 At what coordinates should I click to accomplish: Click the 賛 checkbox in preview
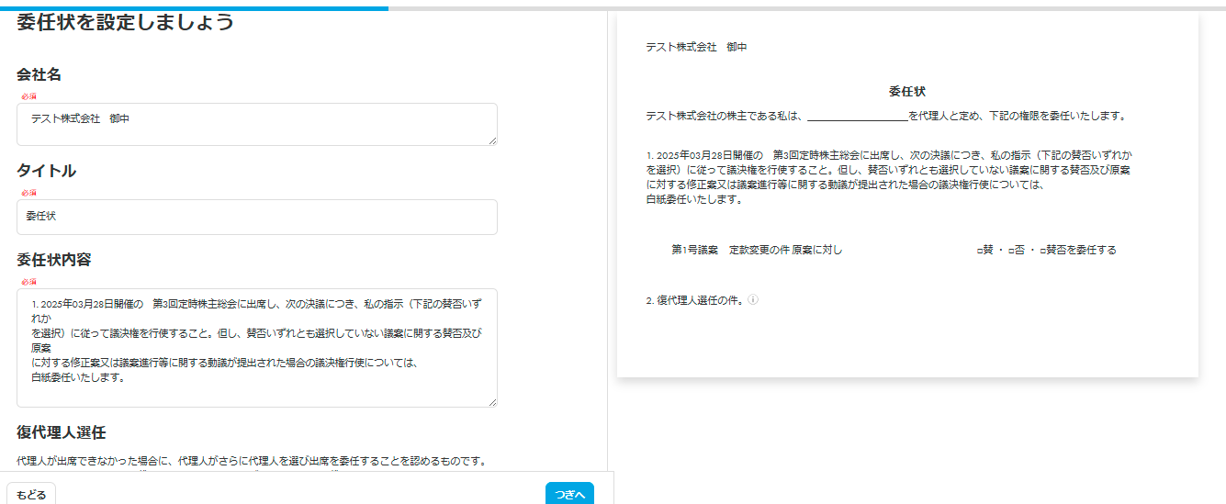pos(980,251)
